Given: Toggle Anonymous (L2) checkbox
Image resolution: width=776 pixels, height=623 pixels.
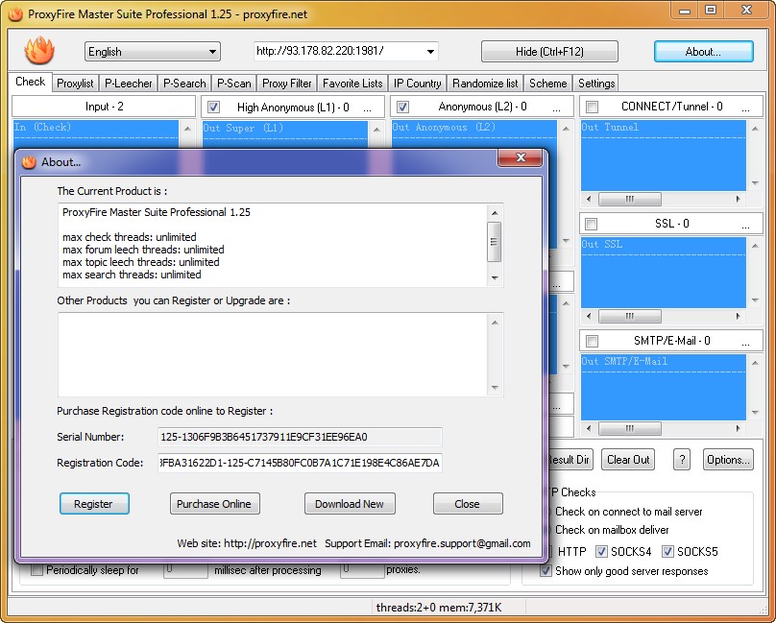Looking at the screenshot, I should (x=402, y=107).
